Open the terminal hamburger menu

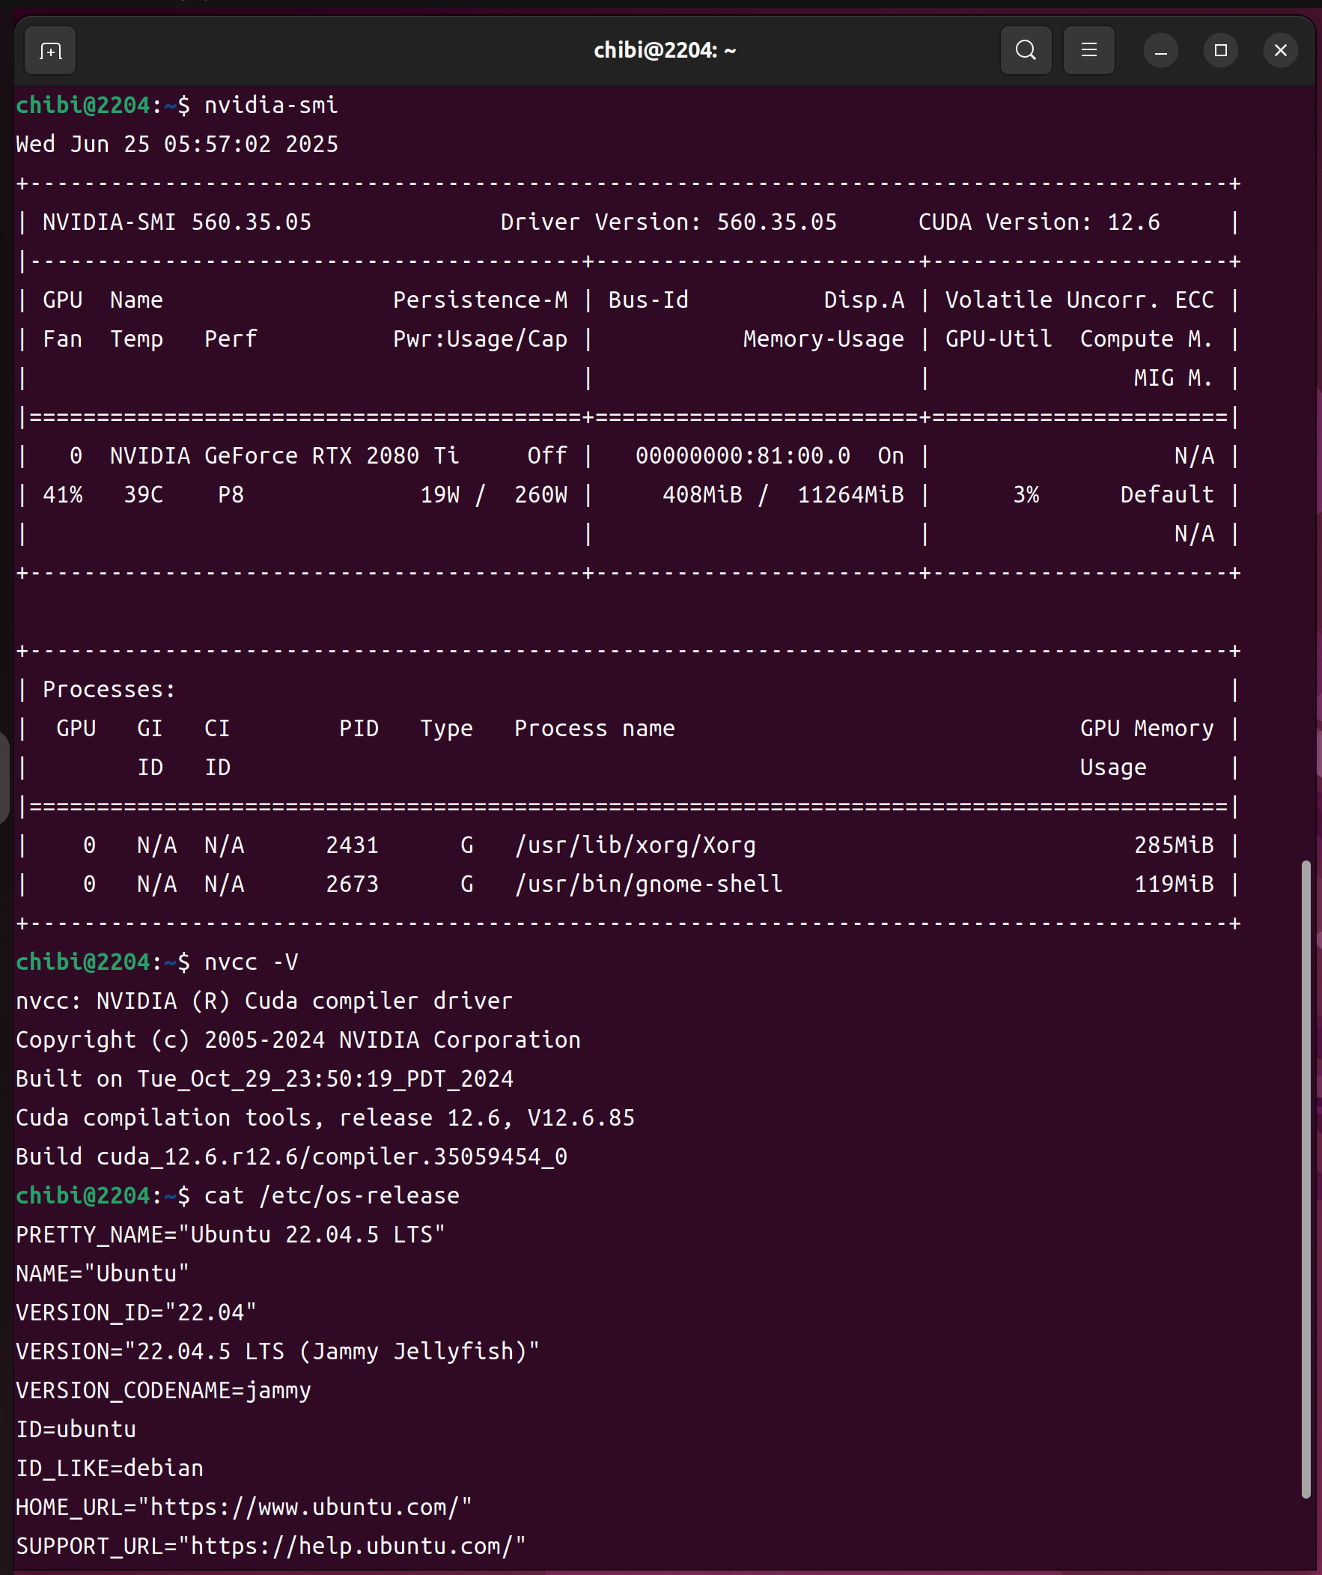click(x=1088, y=51)
